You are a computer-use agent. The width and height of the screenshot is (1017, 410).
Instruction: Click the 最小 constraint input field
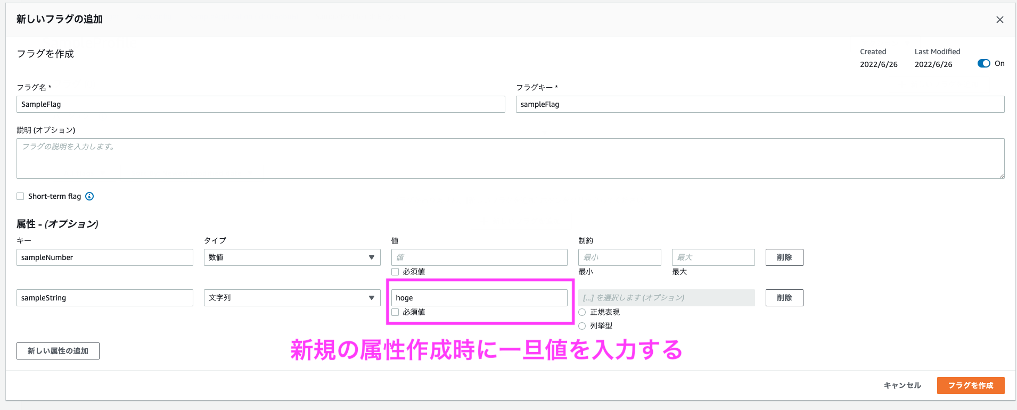619,257
